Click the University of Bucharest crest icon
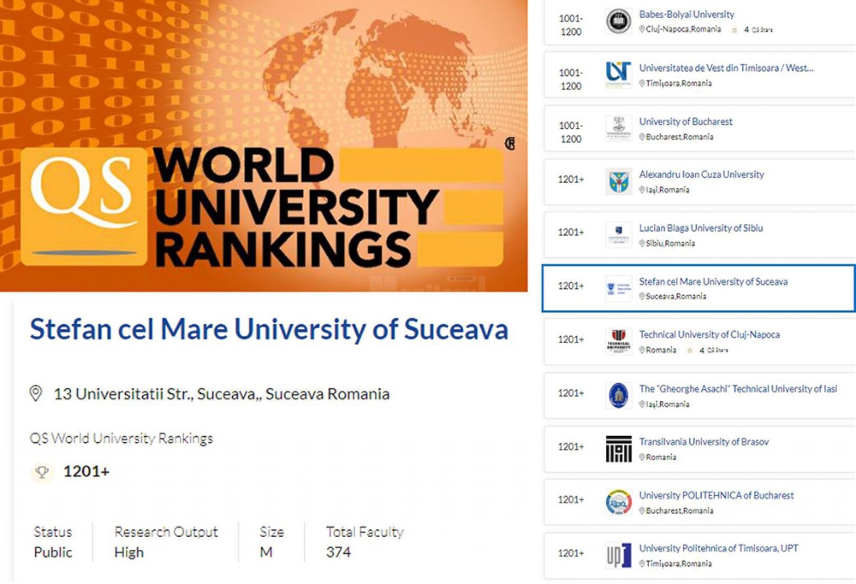 point(618,128)
